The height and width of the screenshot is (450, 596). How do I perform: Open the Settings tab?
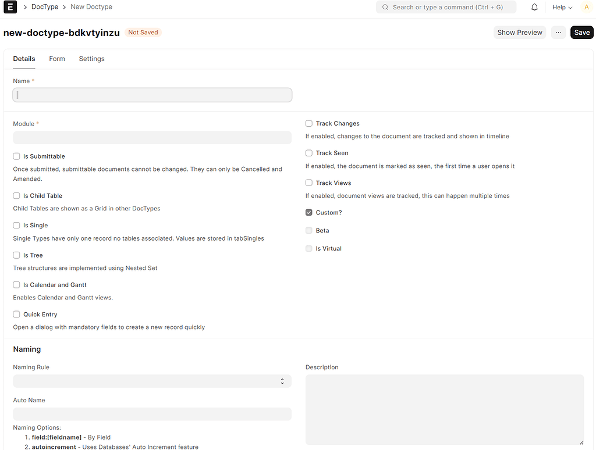tap(91, 59)
